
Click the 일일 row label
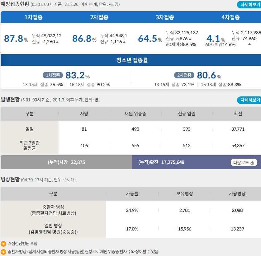[x=30, y=129]
